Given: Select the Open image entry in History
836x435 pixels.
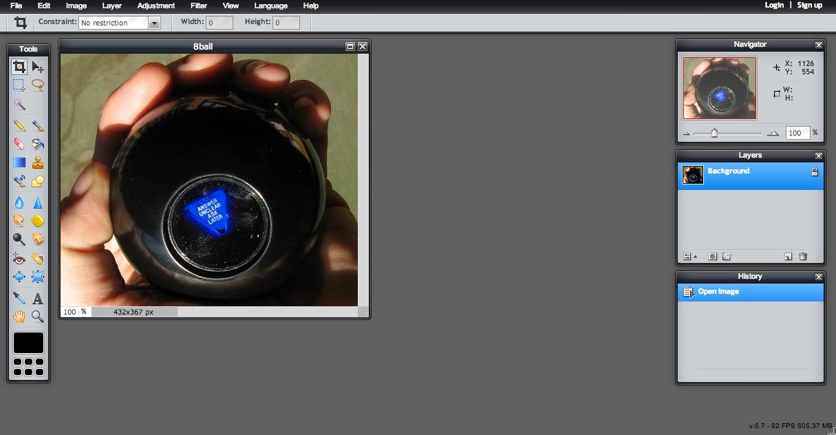Looking at the screenshot, I should [x=718, y=291].
